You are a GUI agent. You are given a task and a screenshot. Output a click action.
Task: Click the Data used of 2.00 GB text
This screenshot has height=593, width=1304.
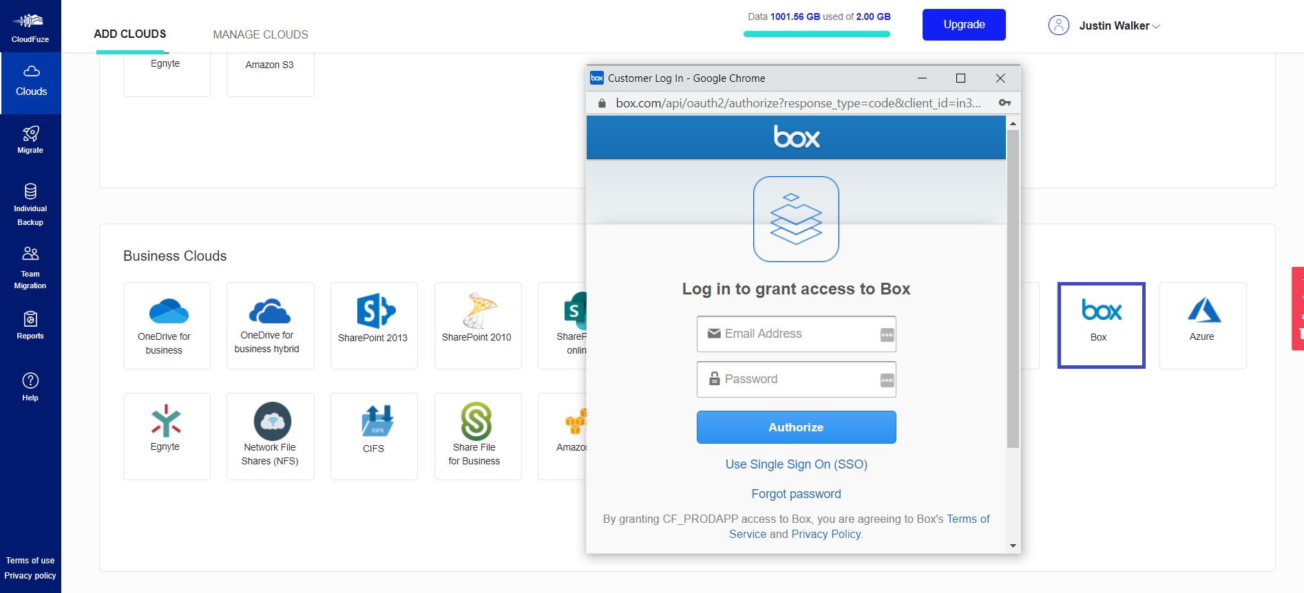[x=819, y=17]
